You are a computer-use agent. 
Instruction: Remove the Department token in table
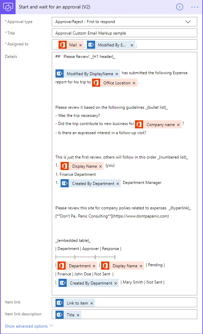click(x=94, y=266)
